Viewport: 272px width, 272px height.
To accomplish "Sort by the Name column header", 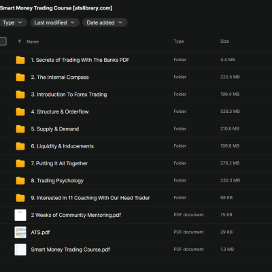I will click(x=33, y=41).
